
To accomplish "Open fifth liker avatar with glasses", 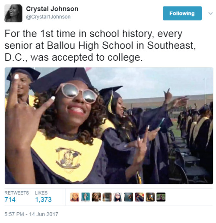I will [118, 197].
